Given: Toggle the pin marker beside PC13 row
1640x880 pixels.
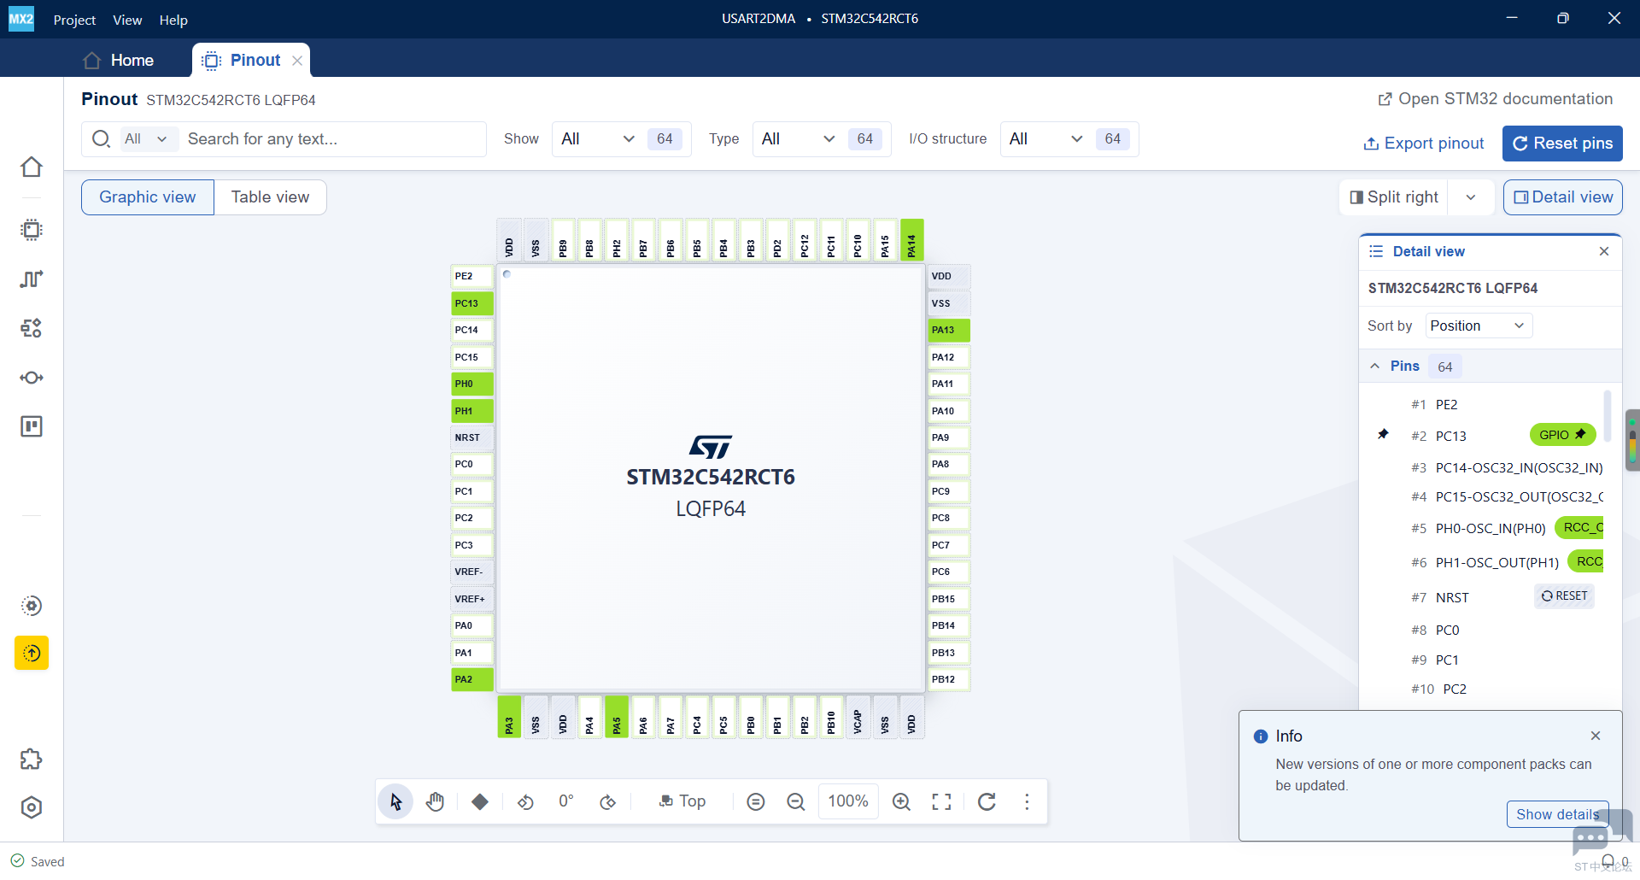Looking at the screenshot, I should 1383,435.
